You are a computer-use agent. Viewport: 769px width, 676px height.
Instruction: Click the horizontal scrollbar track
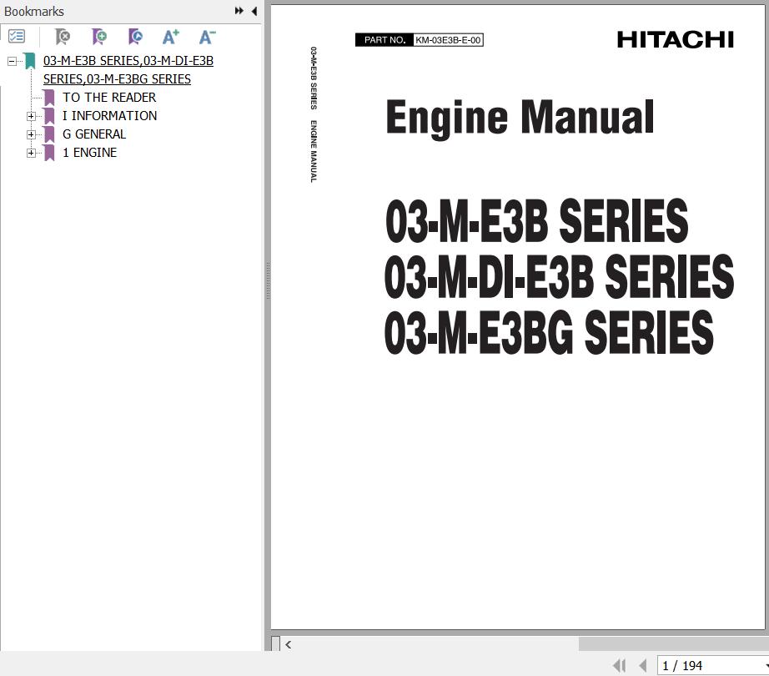tap(436, 644)
